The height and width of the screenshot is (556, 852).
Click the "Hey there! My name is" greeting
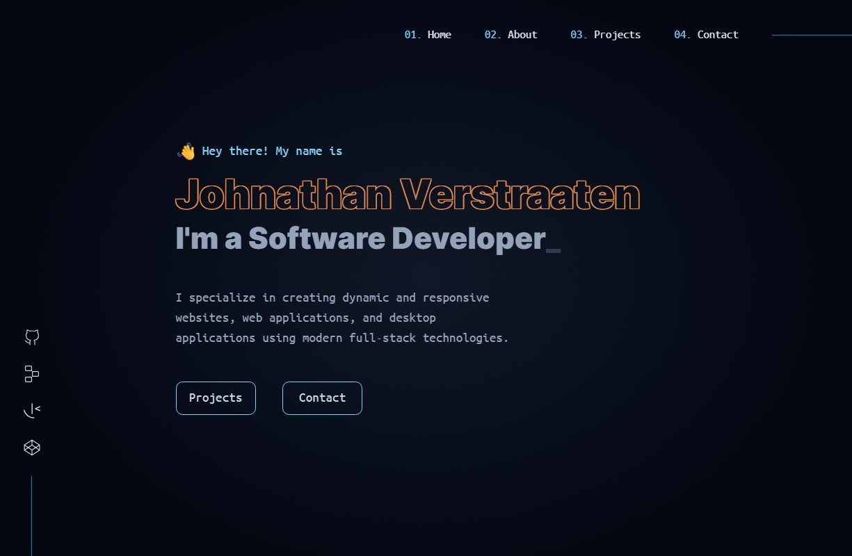[272, 151]
